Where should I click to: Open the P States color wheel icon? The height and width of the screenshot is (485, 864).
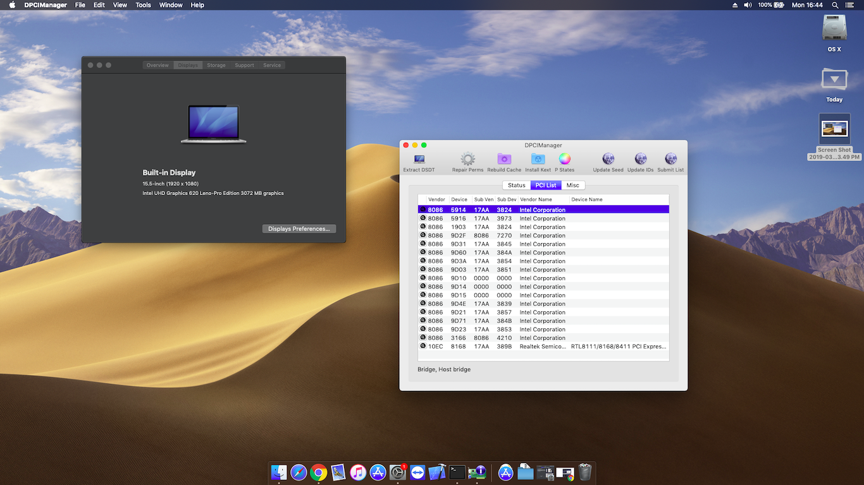point(565,159)
